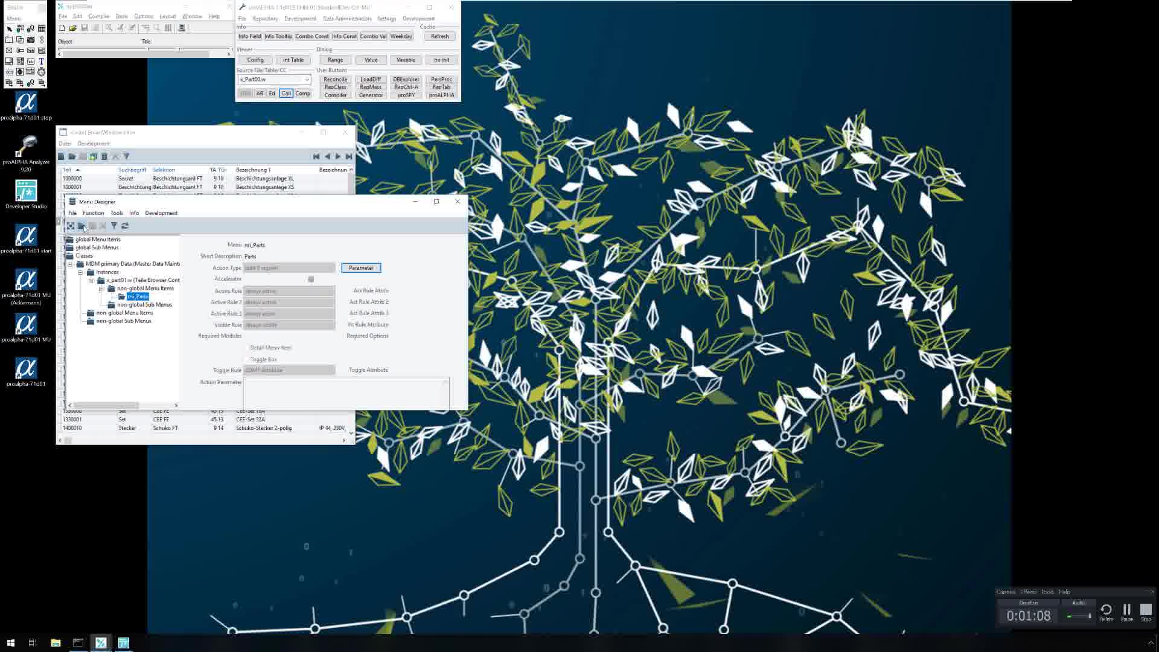Select the Classes tree item
The width and height of the screenshot is (1159, 652).
coord(84,256)
